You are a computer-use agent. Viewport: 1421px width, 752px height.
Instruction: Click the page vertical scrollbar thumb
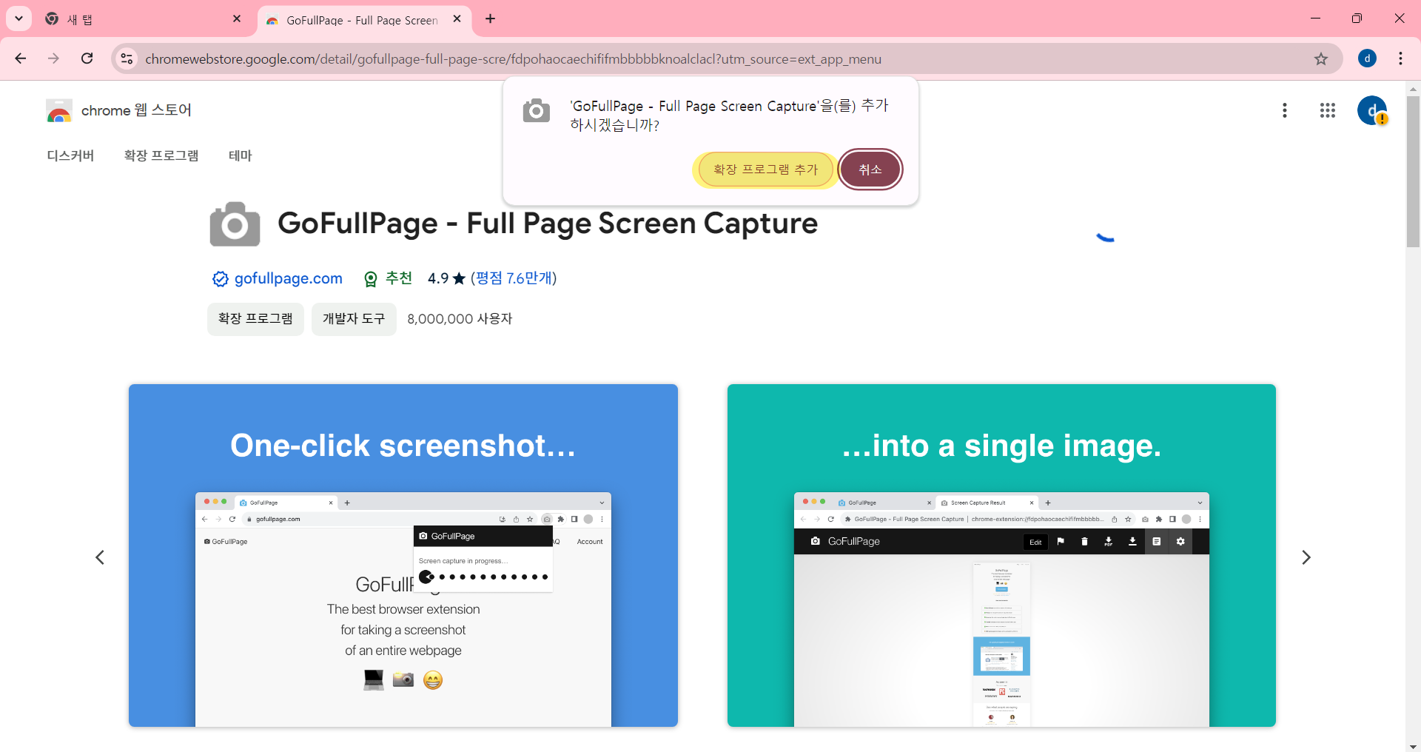pos(1413,172)
